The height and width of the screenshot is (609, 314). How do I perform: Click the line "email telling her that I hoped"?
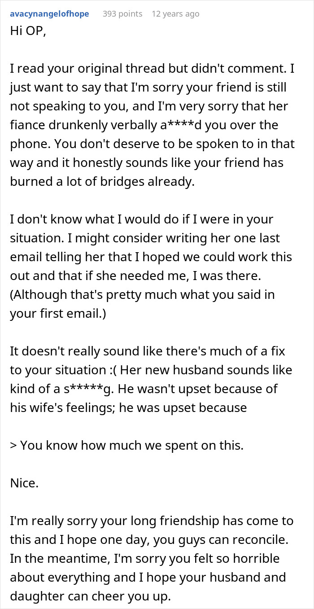click(x=151, y=257)
